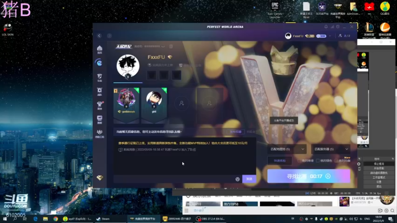Viewport: 397px width, 223px height.
Task: Click the small header avatar beside FxxxFU
Action: coord(288,36)
